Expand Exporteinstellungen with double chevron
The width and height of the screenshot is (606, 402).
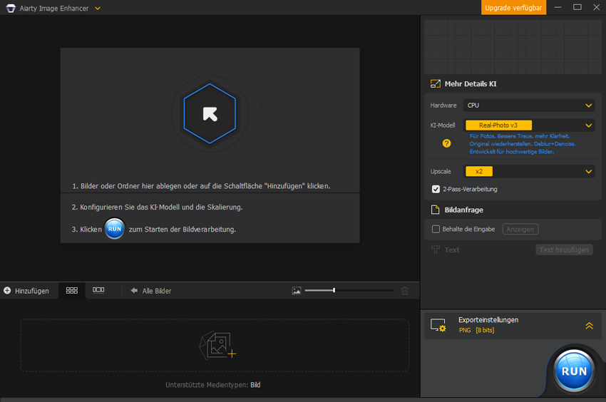[589, 326]
